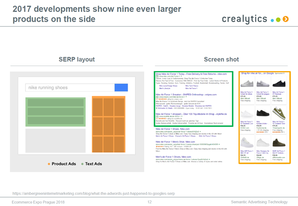
Task: Click 'Shop for nike air for... on Google' header
Action: [258, 73]
